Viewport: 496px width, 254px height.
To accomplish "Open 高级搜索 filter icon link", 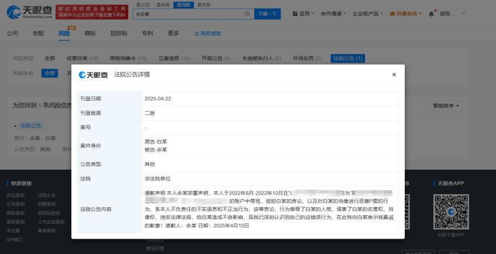I will click(x=208, y=34).
